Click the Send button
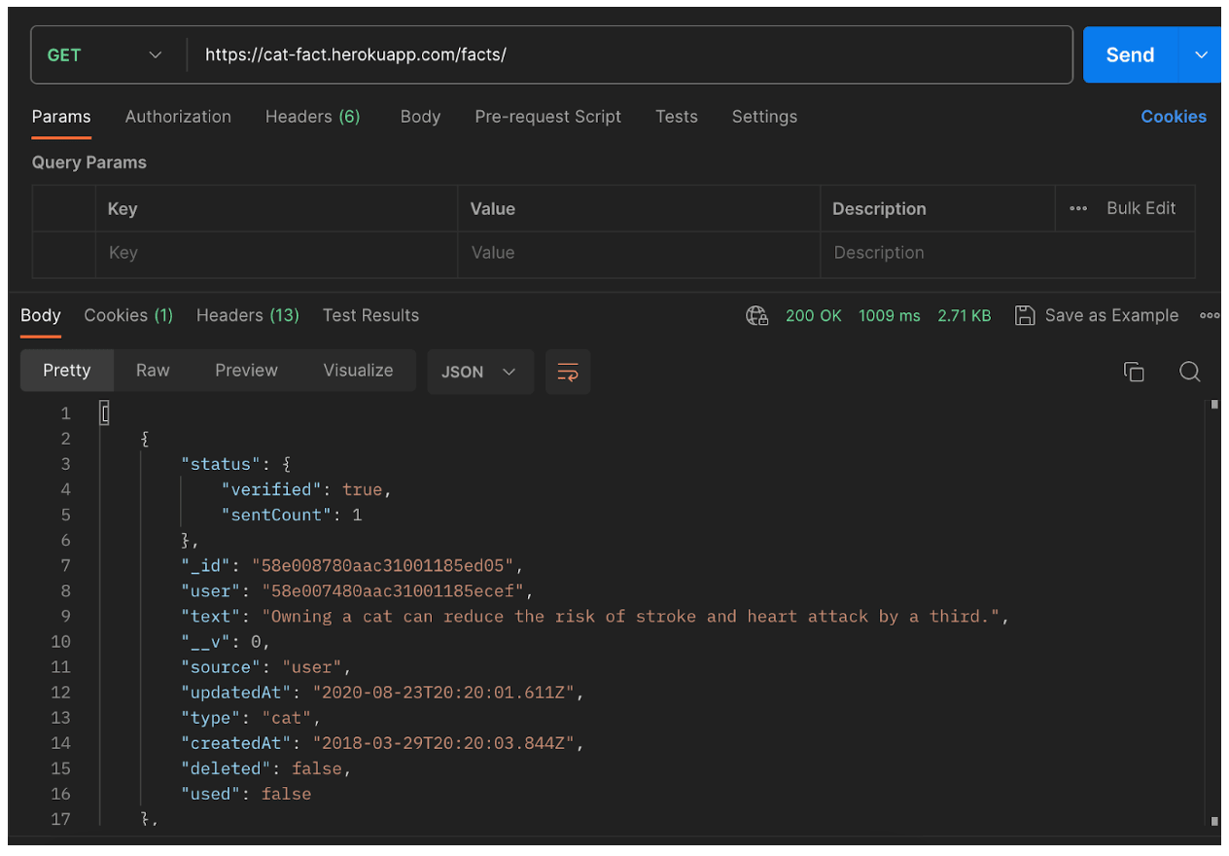The height and width of the screenshot is (856, 1229). [1130, 54]
